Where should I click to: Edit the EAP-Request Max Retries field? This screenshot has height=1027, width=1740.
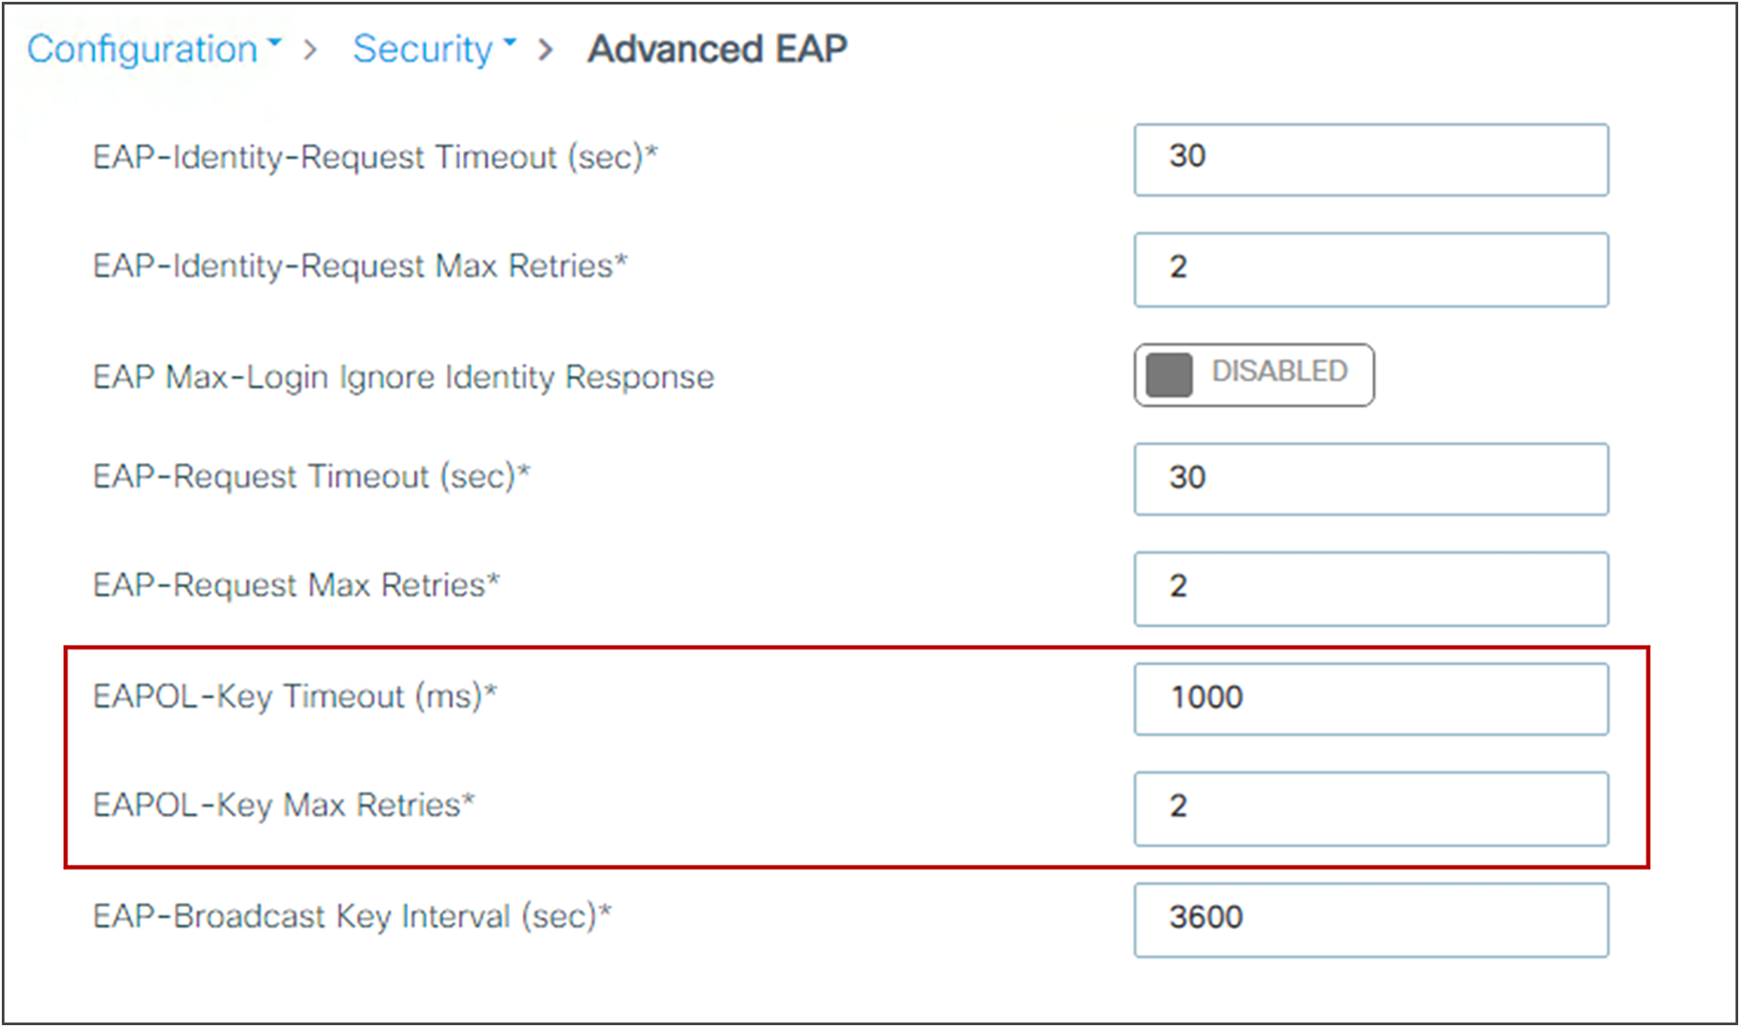click(x=1370, y=589)
